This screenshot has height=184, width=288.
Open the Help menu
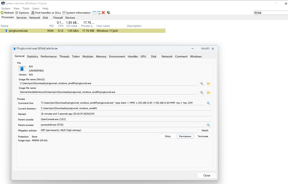pos(45,9)
